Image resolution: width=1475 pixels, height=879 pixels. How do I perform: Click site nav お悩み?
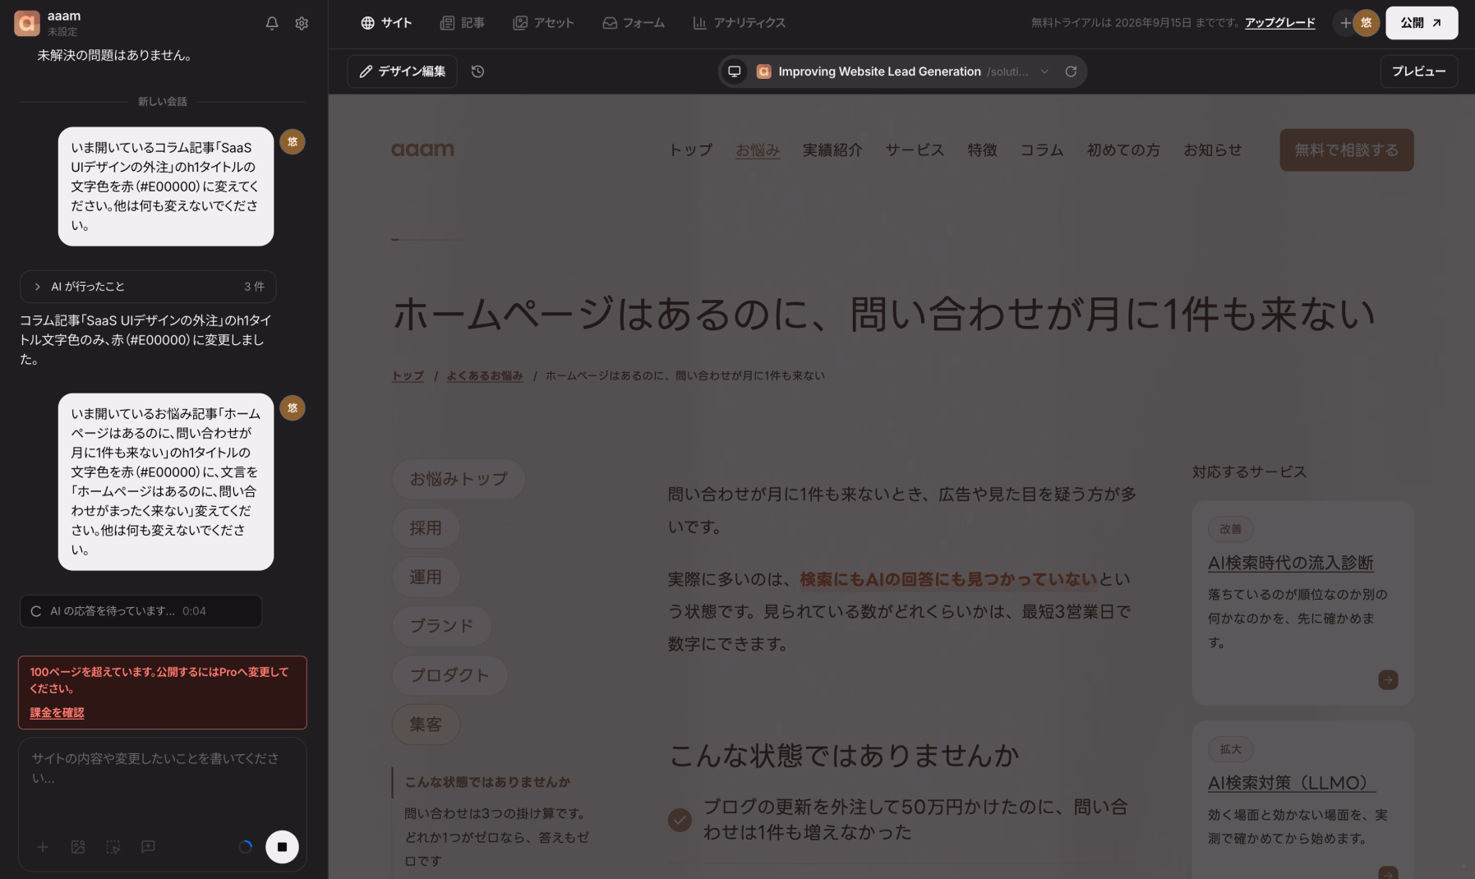click(x=758, y=150)
